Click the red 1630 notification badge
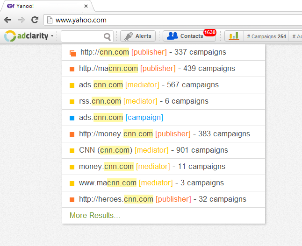Viewport: 302px width, 246px height. (x=210, y=32)
